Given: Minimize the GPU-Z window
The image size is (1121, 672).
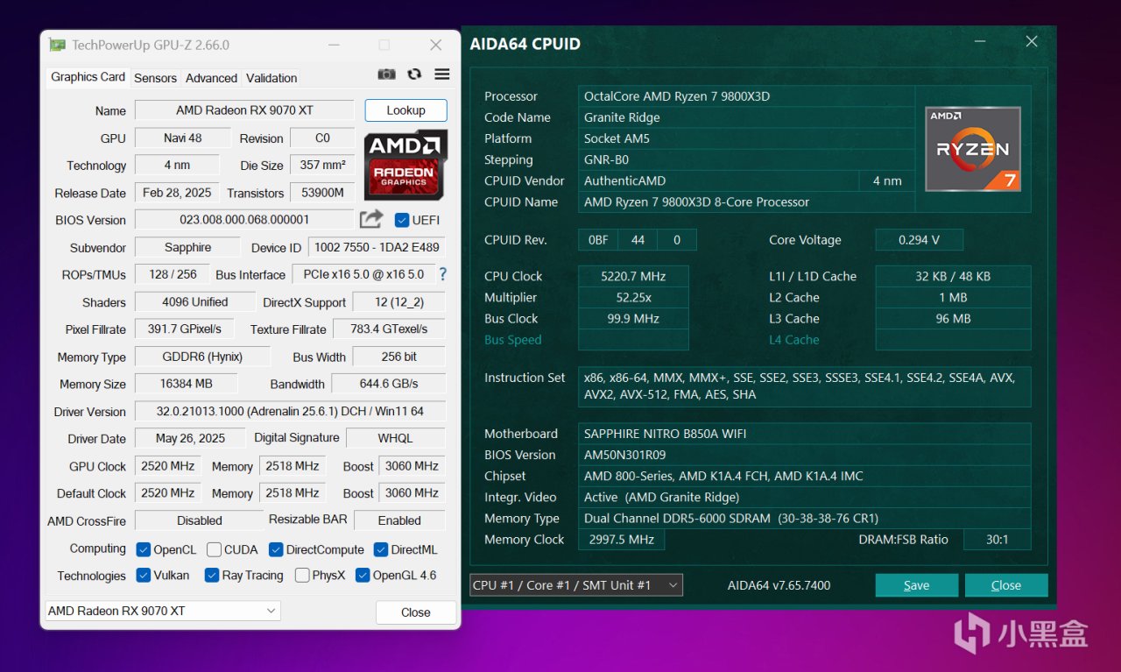Looking at the screenshot, I should [x=334, y=45].
